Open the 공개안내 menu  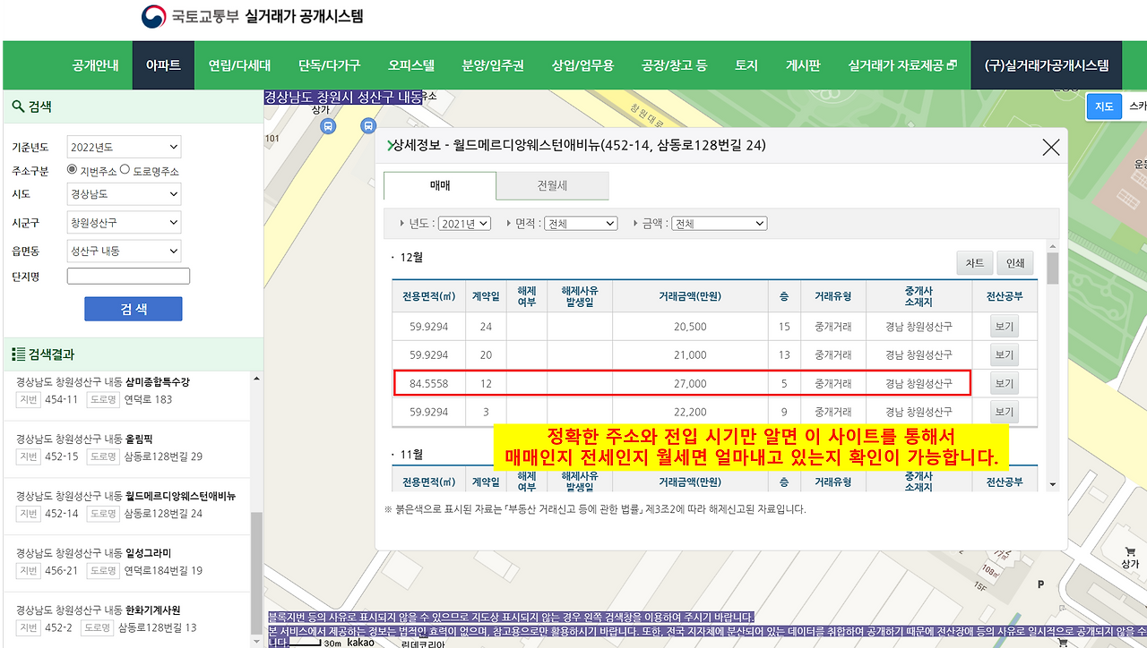[x=96, y=65]
